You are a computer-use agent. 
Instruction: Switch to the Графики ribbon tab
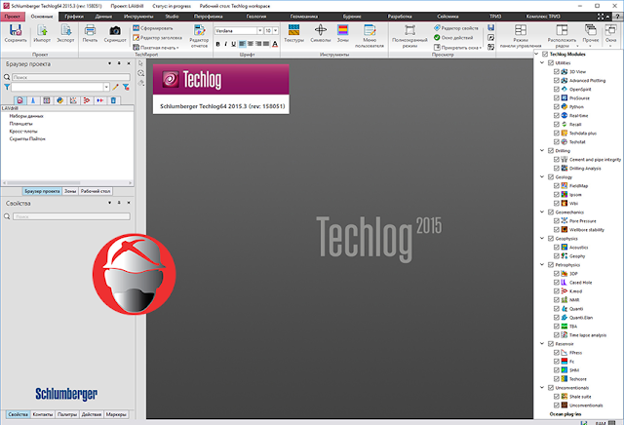(x=74, y=17)
